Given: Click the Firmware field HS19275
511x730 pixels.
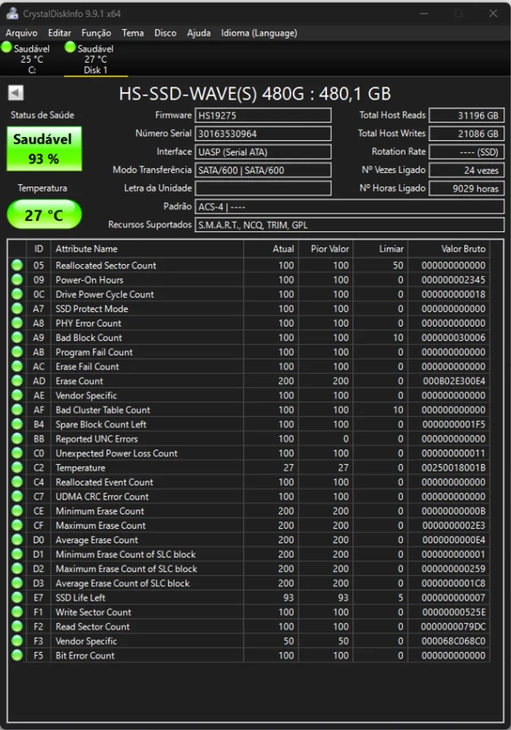Looking at the screenshot, I should click(x=263, y=116).
